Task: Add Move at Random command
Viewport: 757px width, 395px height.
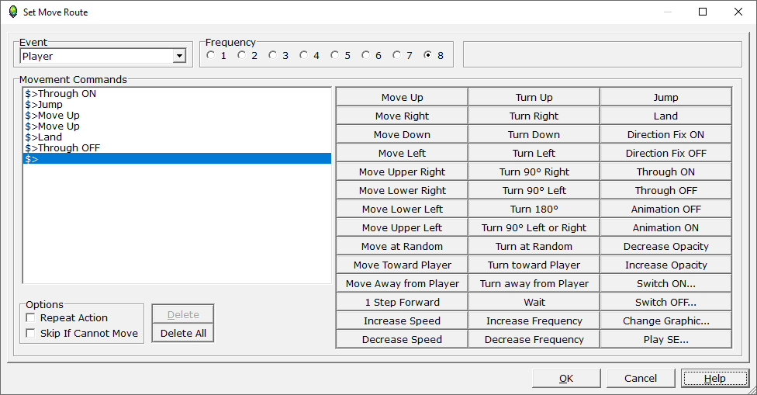Action: coord(402,246)
